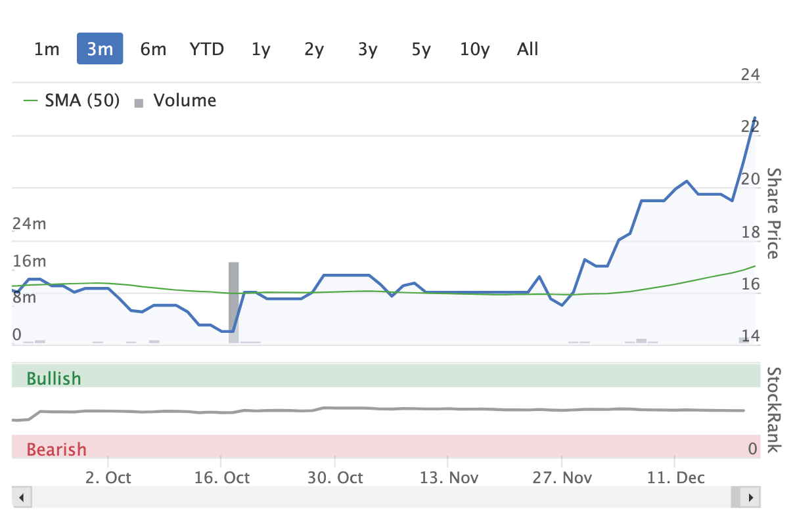The image size is (795, 520).
Task: Select the 3m time range
Action: click(x=100, y=49)
